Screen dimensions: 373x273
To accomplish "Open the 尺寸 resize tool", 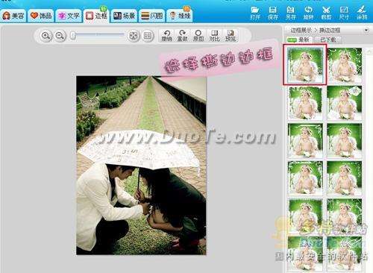I will [x=344, y=13].
